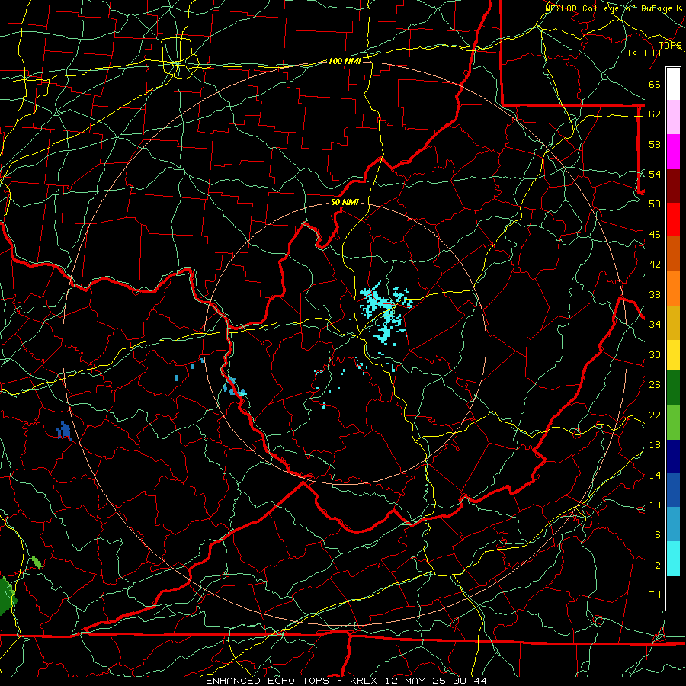Click legend value "14"
This screenshot has width=686, height=686.
(x=655, y=475)
